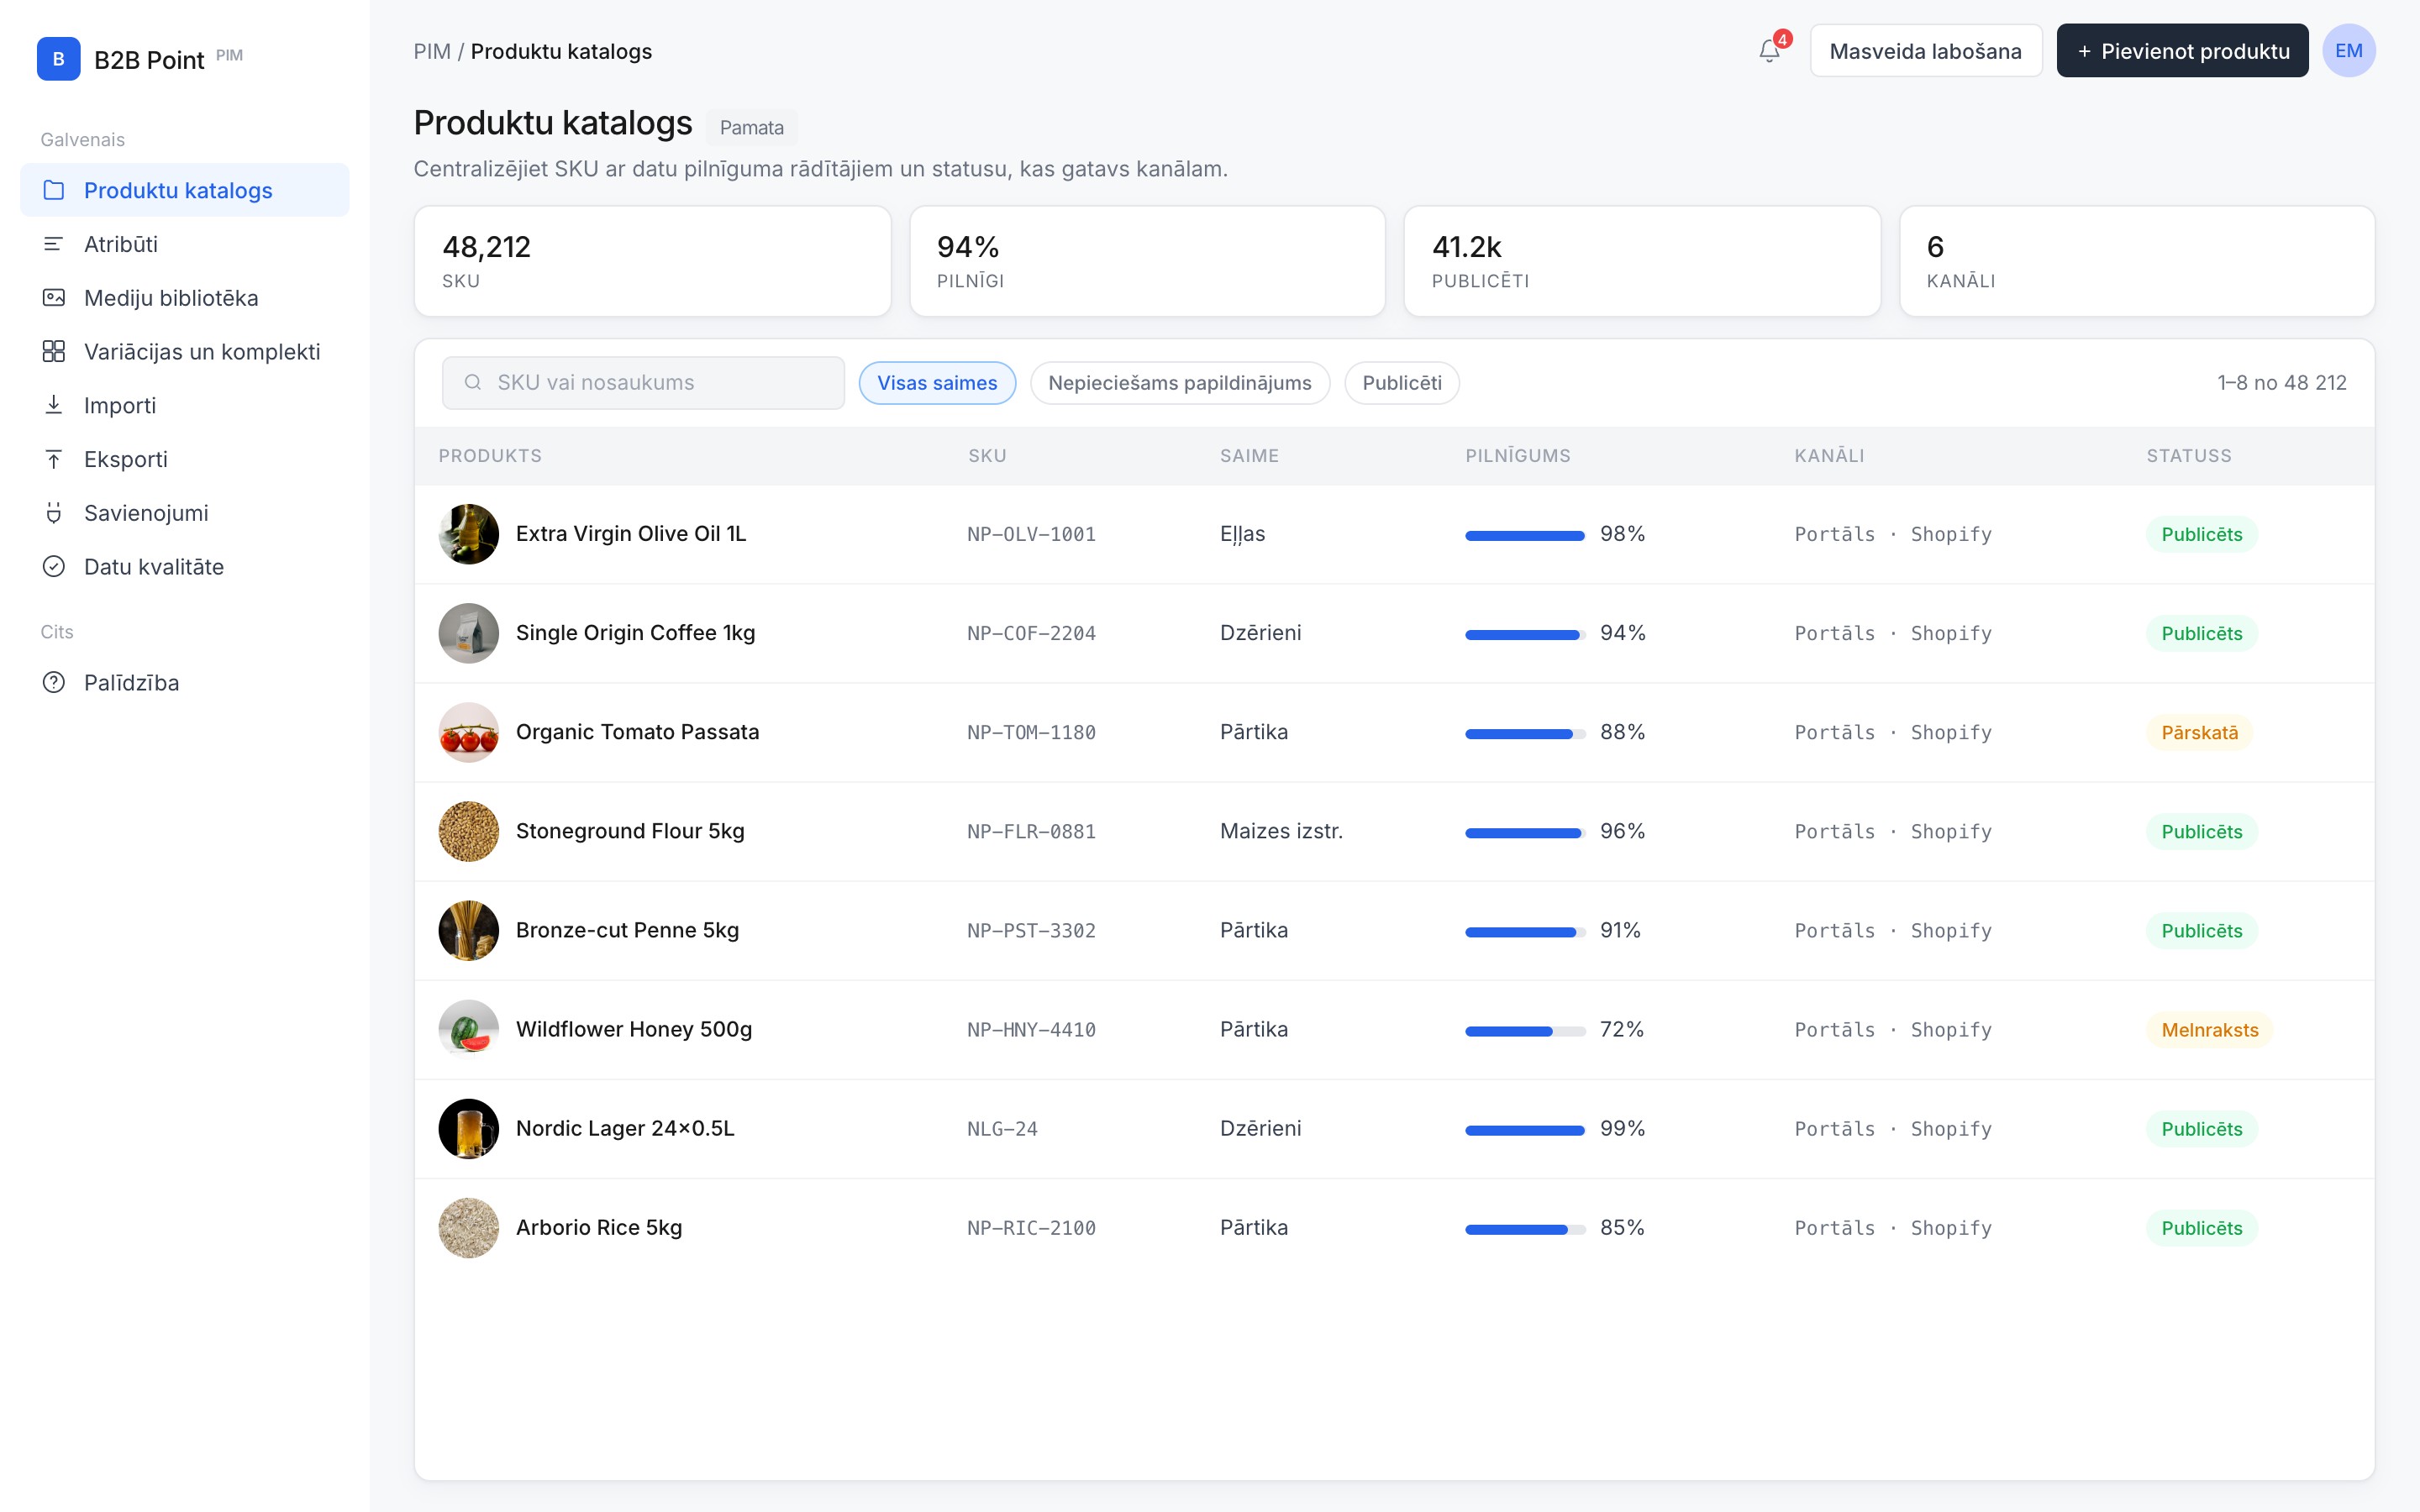The height and width of the screenshot is (1512, 2420).
Task: Click product name Stoneground Flour 5kg
Action: [x=630, y=831]
